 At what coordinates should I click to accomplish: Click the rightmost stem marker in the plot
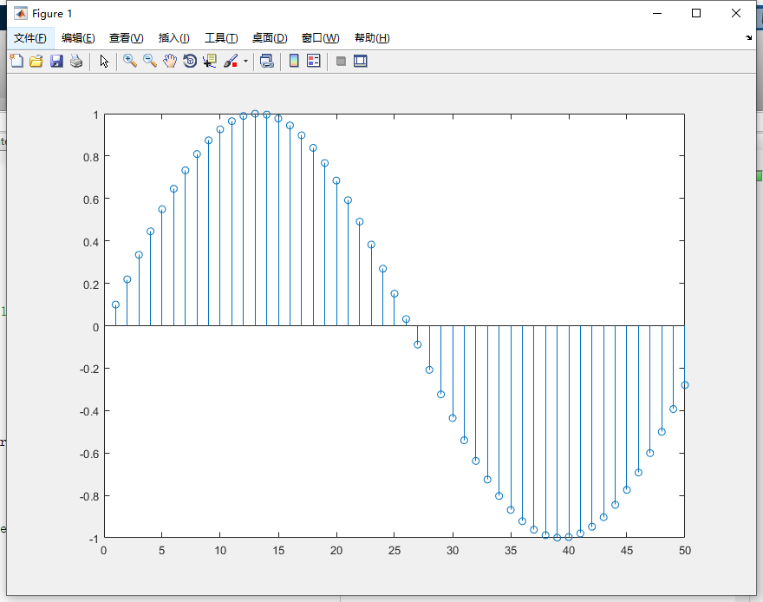(x=685, y=385)
